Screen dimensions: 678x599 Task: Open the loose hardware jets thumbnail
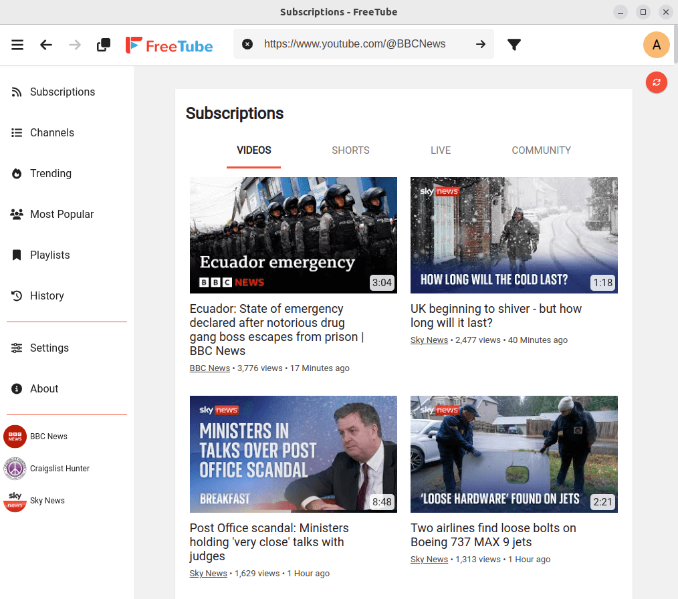click(x=514, y=454)
